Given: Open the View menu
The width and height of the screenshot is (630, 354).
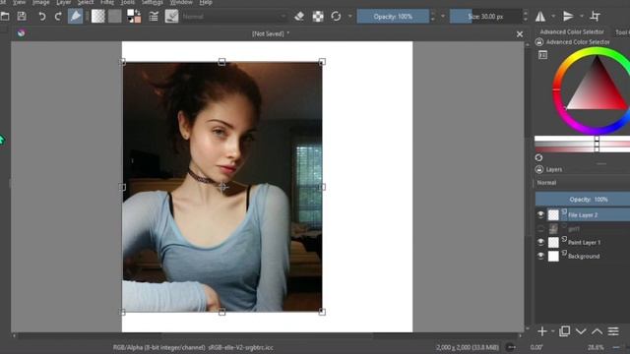Looking at the screenshot, I should click(19, 2).
